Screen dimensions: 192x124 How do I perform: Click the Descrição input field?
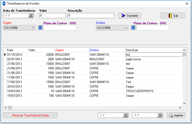(91, 16)
